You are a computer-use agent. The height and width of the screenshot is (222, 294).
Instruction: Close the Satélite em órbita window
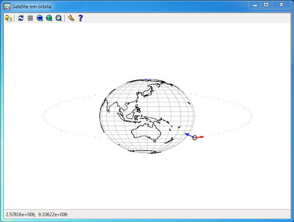click(x=282, y=5)
